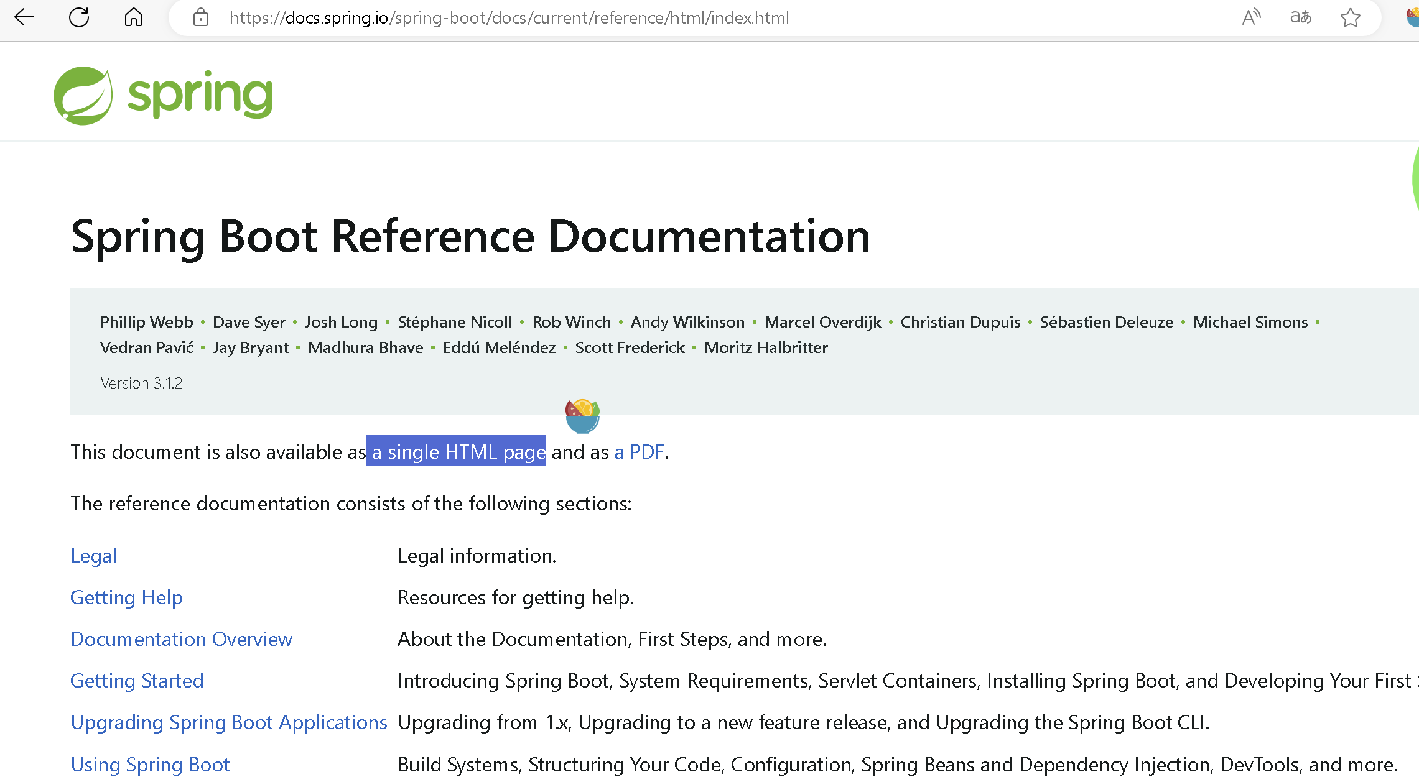
Task: Open the Getting Help resources page
Action: coord(127,597)
